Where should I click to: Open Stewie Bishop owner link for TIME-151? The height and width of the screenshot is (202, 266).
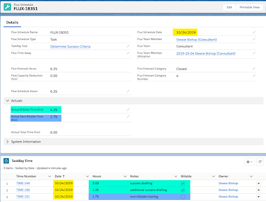click(x=228, y=197)
